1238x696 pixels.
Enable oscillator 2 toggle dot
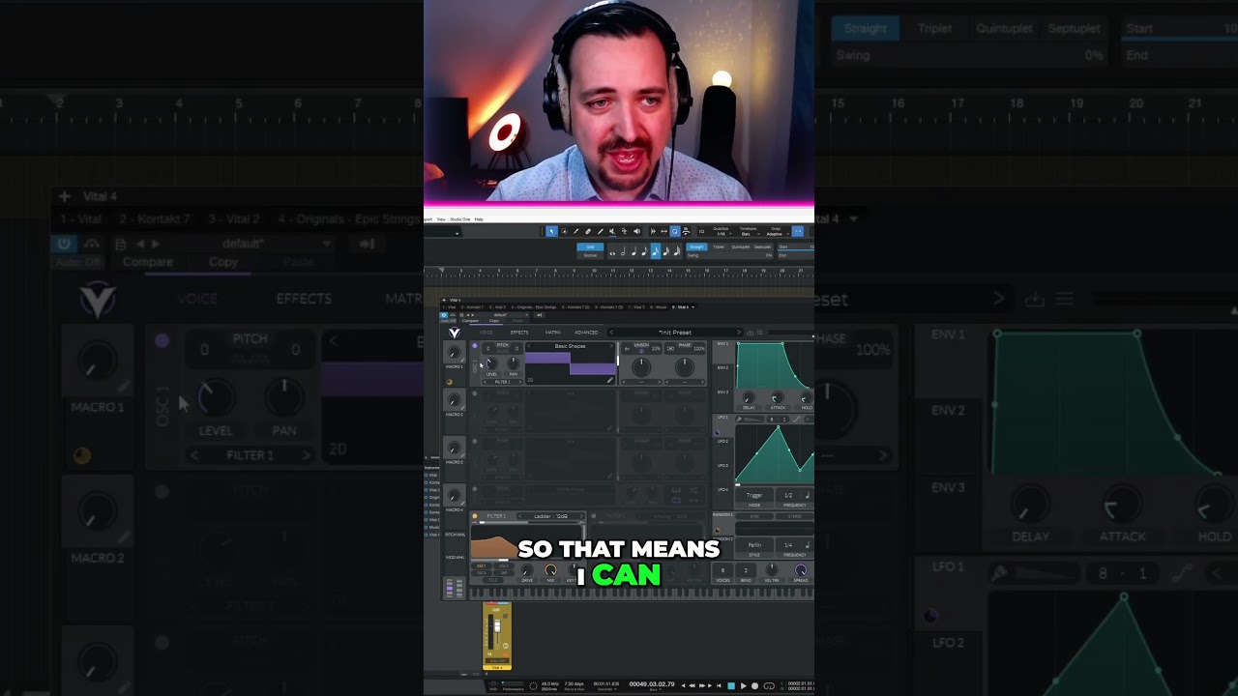point(475,393)
